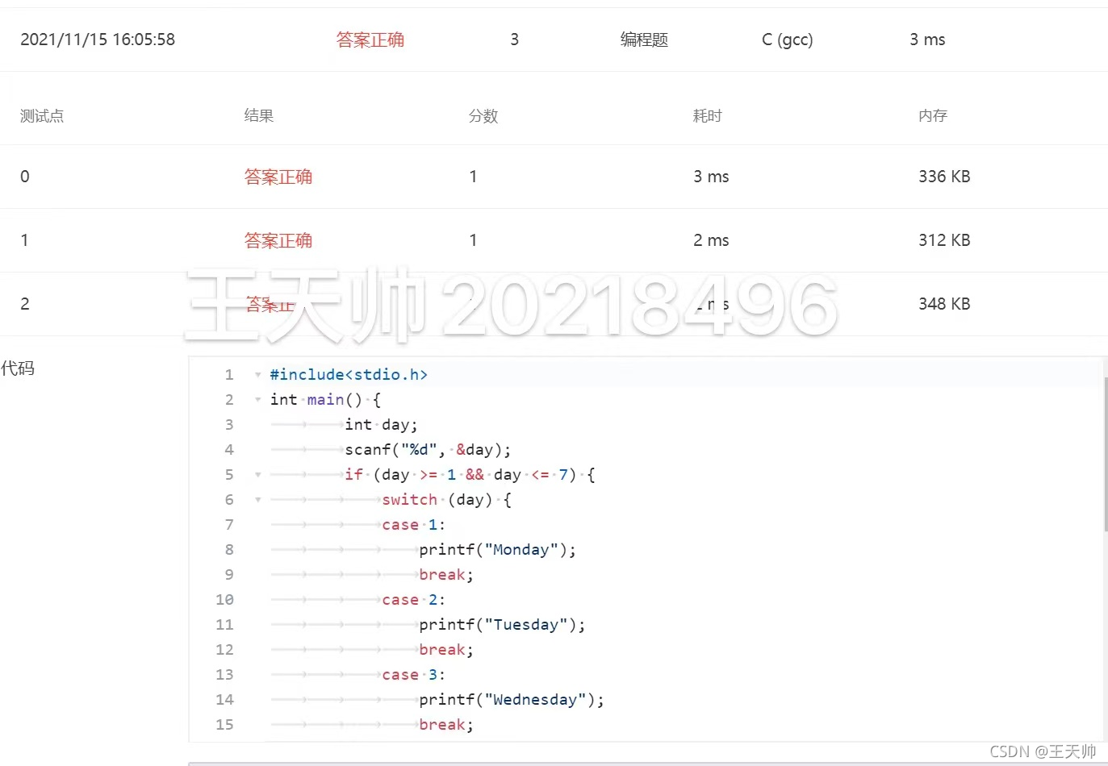Collapse the fold arrow on code line 1
This screenshot has height=766, width=1108.
257,375
